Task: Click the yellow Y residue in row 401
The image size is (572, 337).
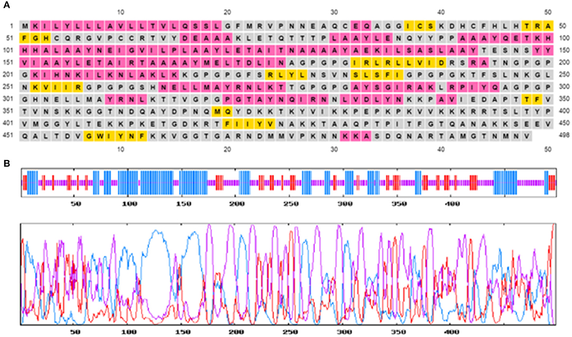Action: point(260,123)
